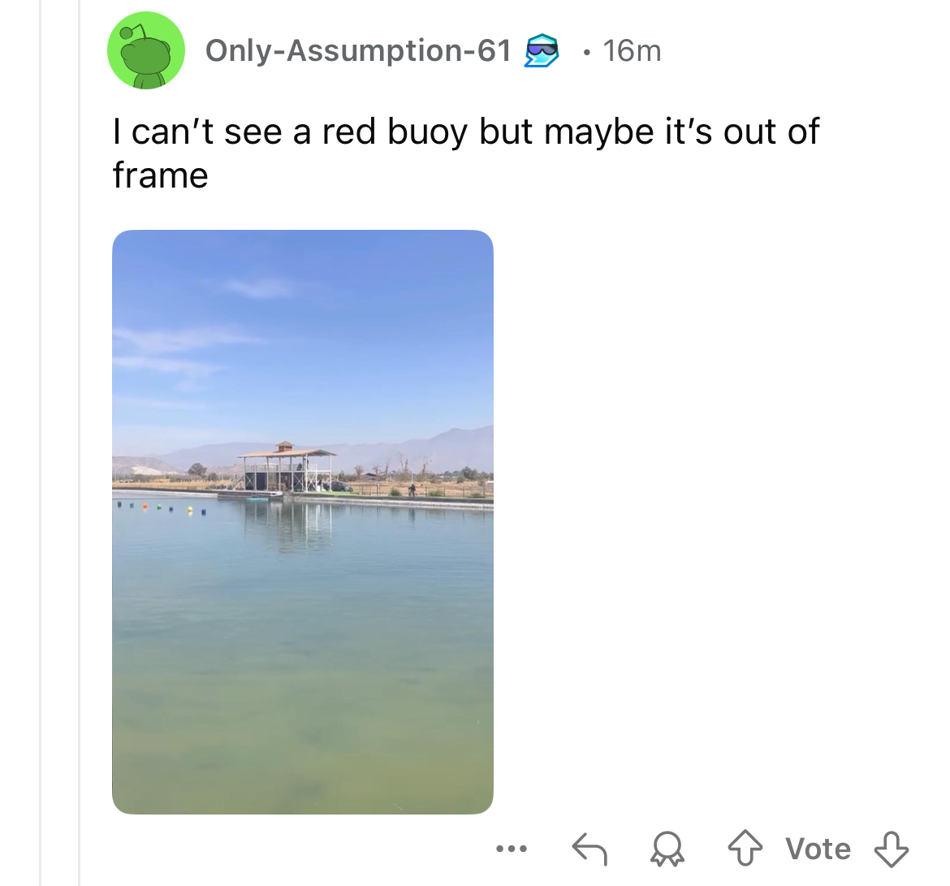Viewport: 950px width, 886px height.
Task: Click the word "frame" in the comment
Action: 161,175
